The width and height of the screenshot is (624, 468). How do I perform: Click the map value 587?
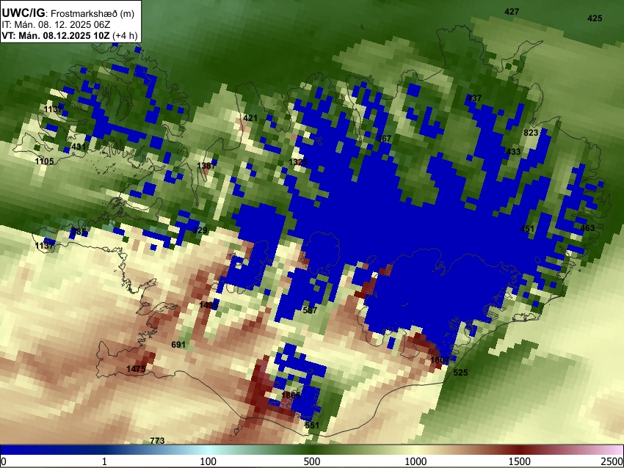pyautogui.click(x=310, y=310)
